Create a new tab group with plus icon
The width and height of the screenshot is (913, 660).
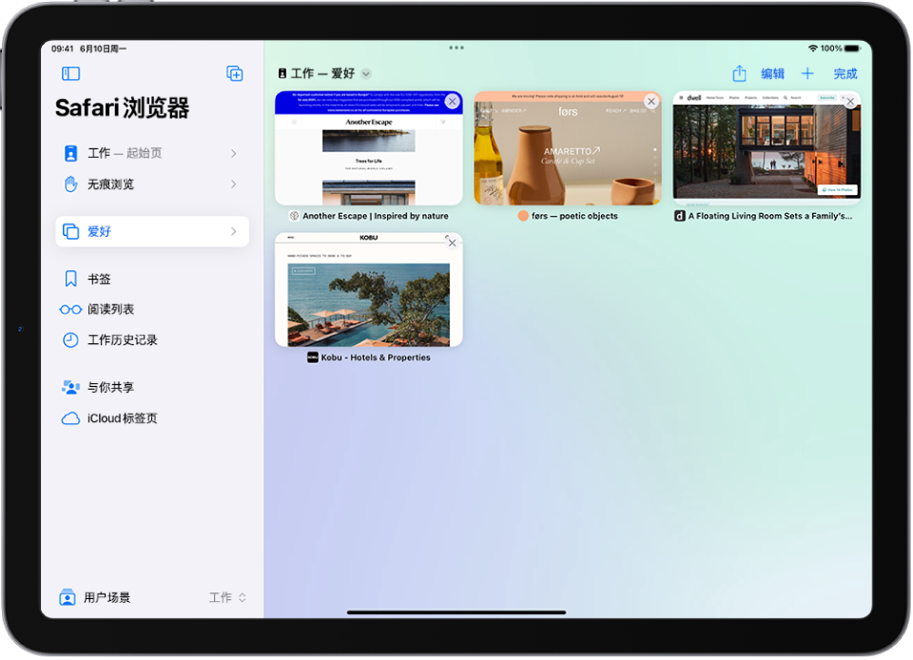click(235, 73)
